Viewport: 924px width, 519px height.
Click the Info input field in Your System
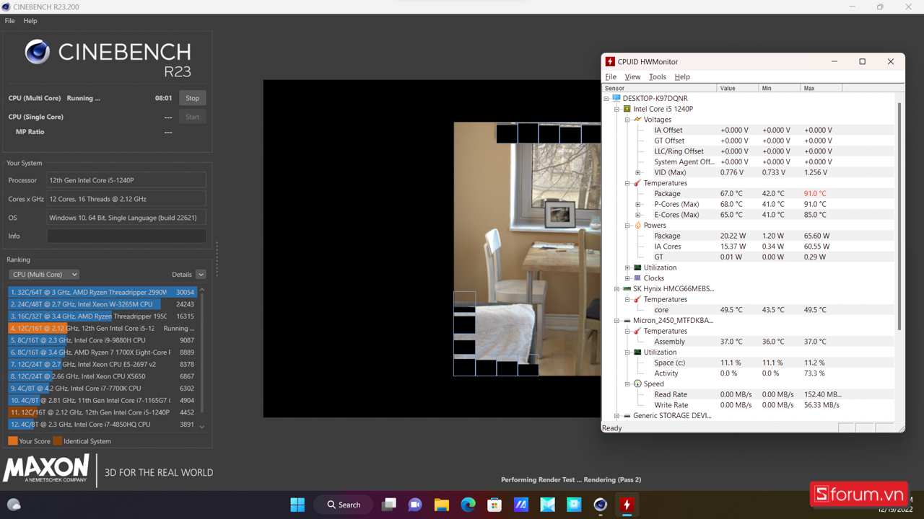126,236
